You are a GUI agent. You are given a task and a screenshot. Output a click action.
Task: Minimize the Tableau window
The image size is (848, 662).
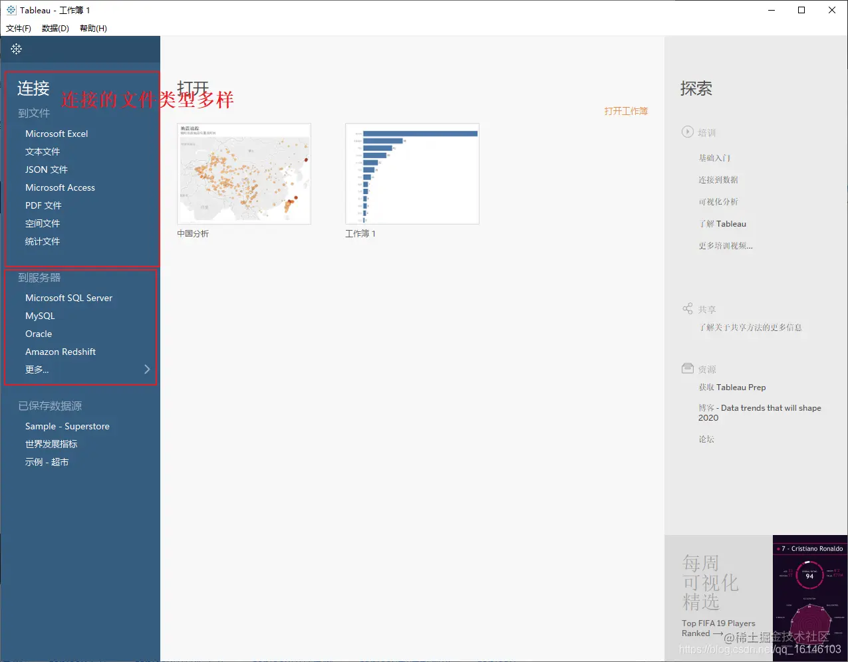(x=772, y=10)
